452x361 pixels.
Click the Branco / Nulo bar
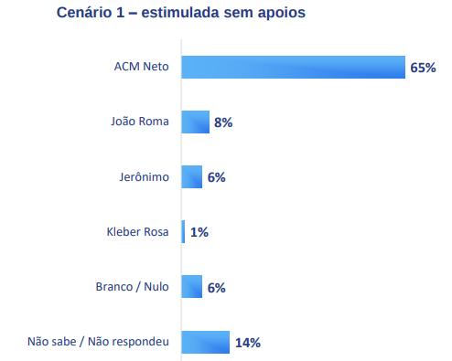tap(192, 286)
